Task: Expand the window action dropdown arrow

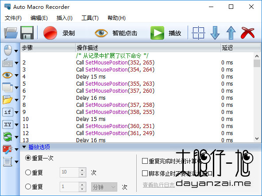Action: tap(16, 88)
